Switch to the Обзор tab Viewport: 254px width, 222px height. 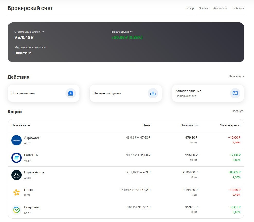(190, 8)
